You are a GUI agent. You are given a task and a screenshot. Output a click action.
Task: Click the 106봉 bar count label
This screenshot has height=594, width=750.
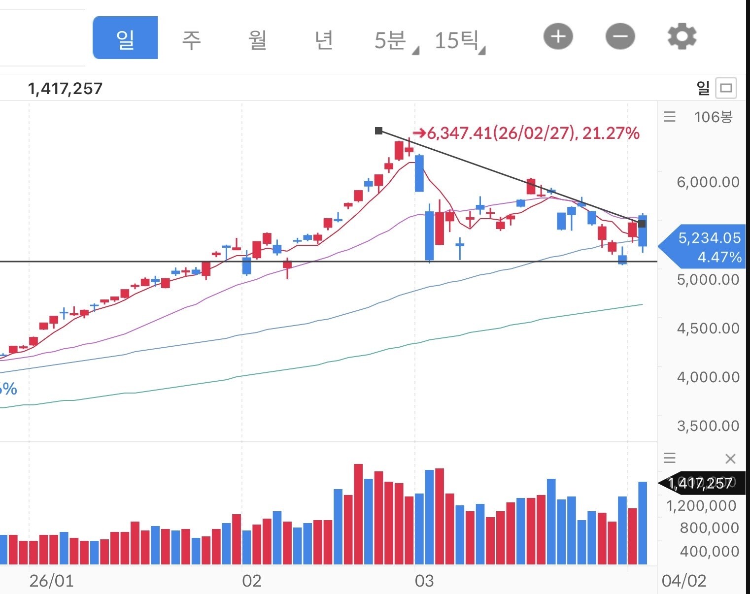[713, 117]
